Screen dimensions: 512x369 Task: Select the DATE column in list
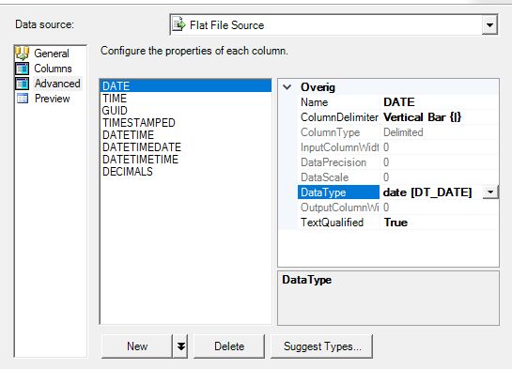pos(185,85)
